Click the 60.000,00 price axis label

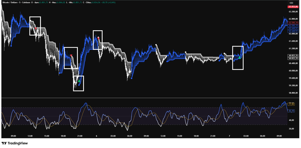[293, 70]
